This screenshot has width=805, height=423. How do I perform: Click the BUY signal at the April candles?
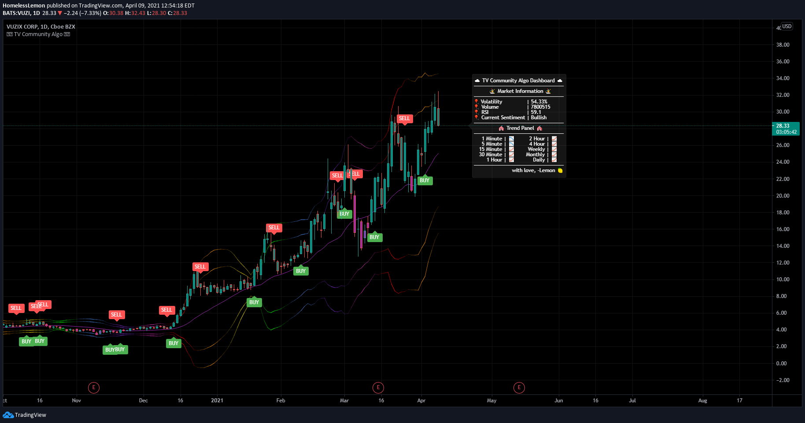click(x=425, y=180)
